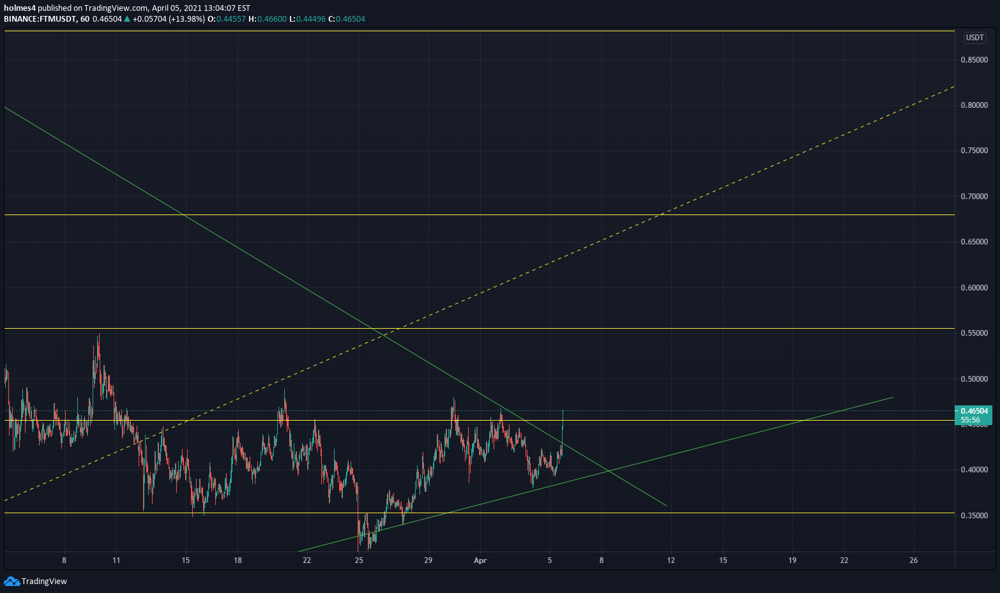Viewport: 1000px width, 593px height.
Task: Click the publisher name holmes4
Action: coord(20,8)
